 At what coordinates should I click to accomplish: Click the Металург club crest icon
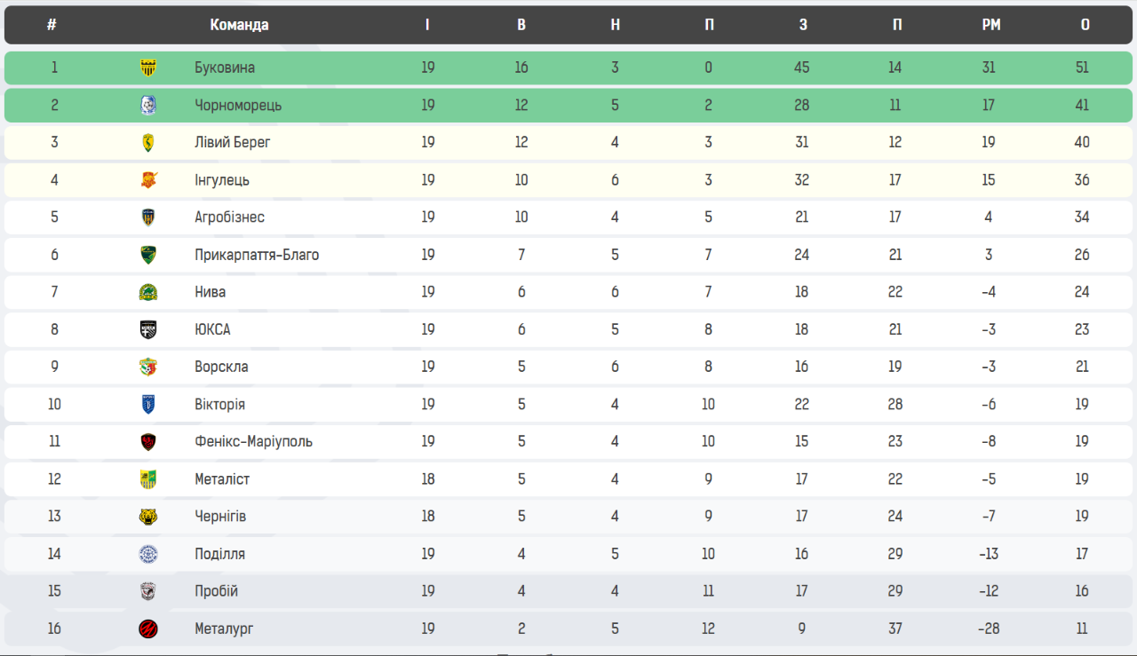click(x=148, y=628)
